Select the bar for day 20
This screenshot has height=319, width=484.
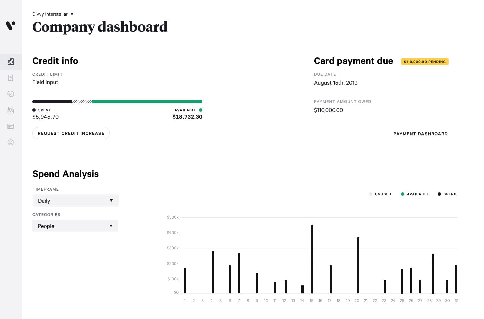click(358, 265)
